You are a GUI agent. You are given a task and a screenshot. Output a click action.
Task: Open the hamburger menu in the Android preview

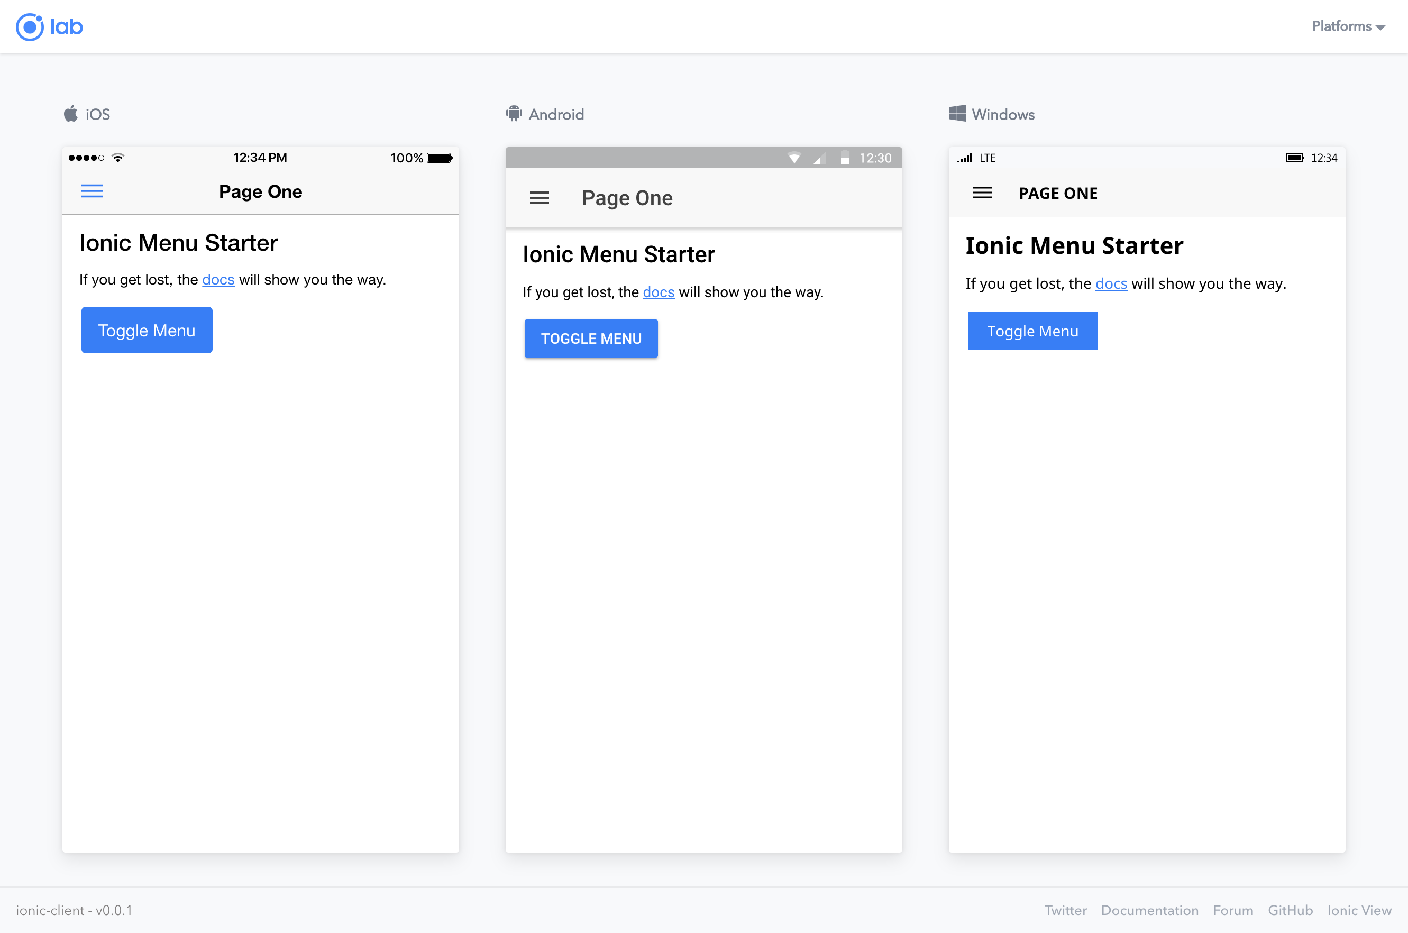tap(539, 198)
